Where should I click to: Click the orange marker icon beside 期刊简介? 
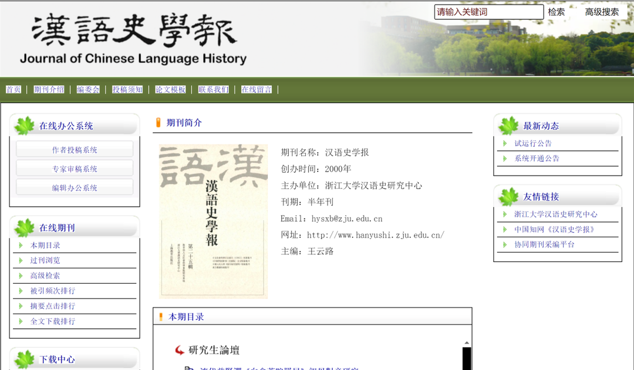[158, 123]
